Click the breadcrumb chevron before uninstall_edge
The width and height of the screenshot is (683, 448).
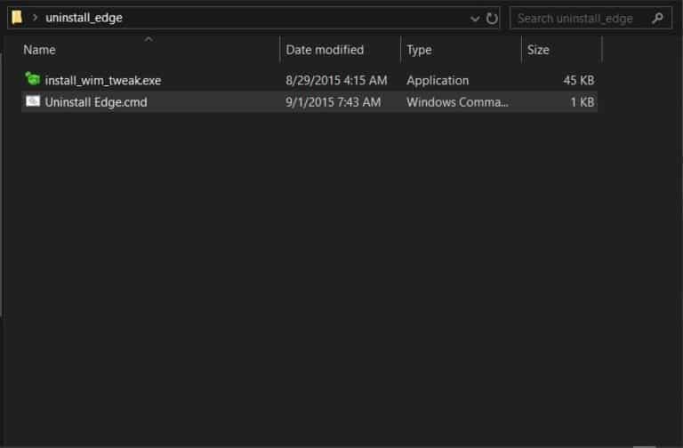click(x=35, y=18)
